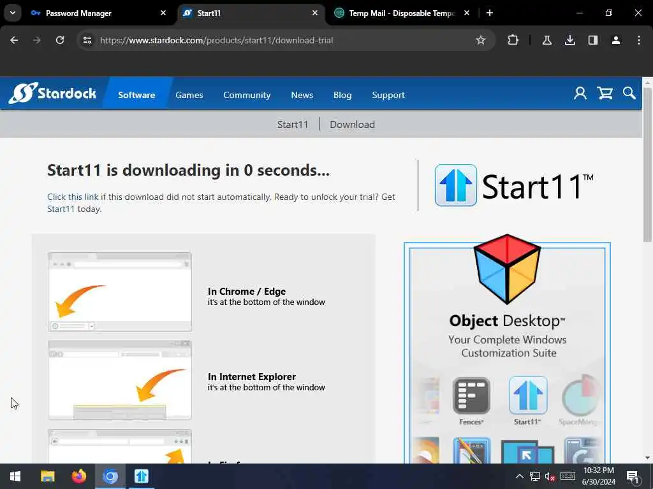Toggle the browser side panel icon

(593, 40)
